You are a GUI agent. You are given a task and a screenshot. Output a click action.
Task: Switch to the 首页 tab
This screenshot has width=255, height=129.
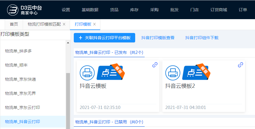pos(14,24)
